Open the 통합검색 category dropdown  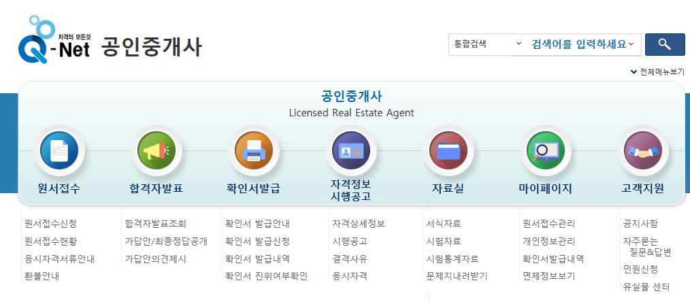(x=487, y=44)
